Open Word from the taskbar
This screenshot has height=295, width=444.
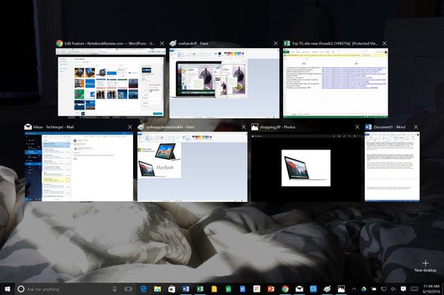click(186, 289)
